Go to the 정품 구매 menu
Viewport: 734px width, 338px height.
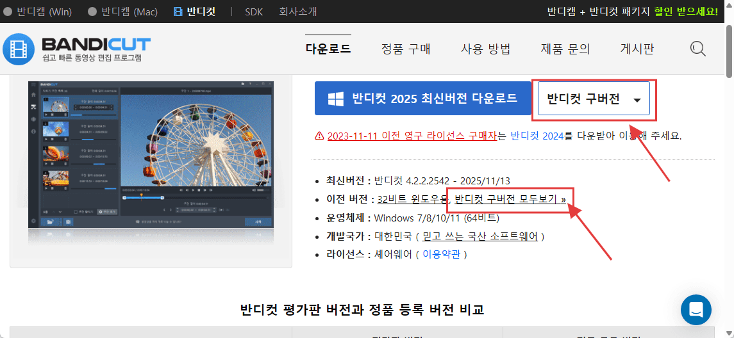tap(406, 49)
